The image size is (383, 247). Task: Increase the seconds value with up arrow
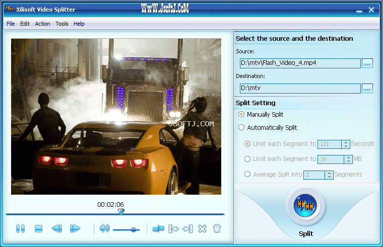(x=346, y=142)
